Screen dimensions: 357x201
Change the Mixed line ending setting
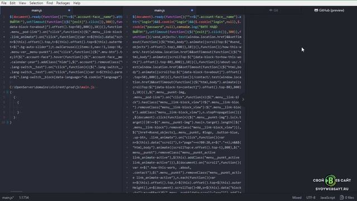pos(297,198)
